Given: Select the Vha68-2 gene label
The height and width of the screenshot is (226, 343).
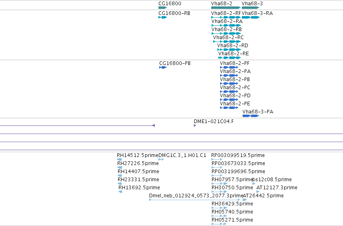Looking at the screenshot, I should pos(222,4).
